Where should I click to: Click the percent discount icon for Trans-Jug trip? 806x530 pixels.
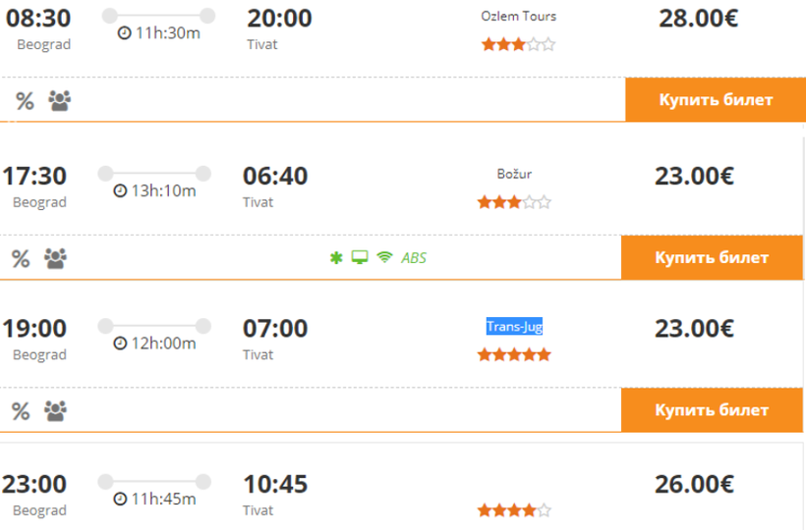(x=21, y=411)
